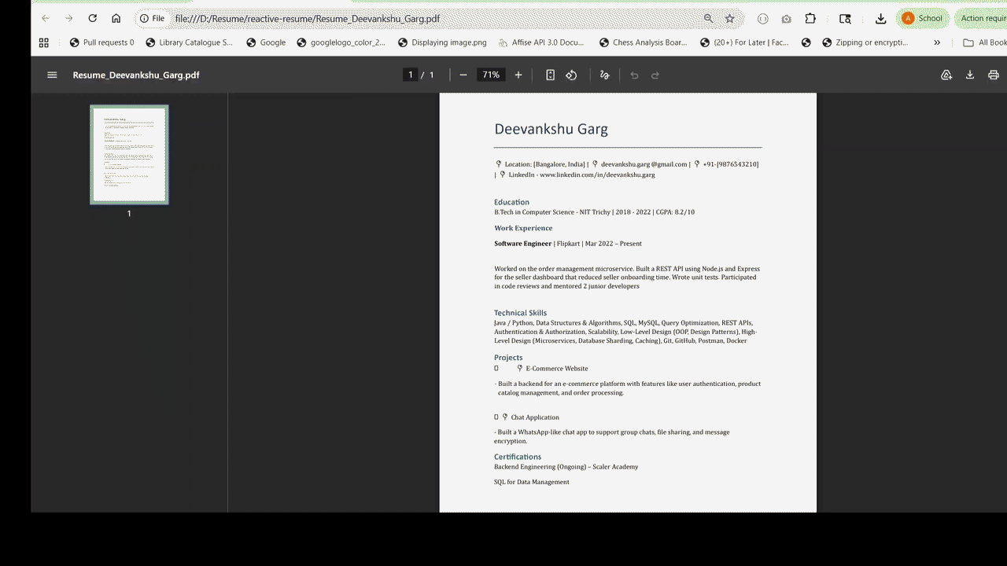Click the Technical Skills heading
Viewport: 1007px width, 566px height.
[520, 313]
